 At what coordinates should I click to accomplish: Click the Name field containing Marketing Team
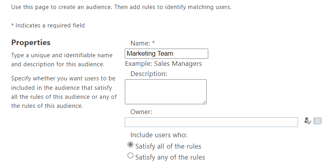[167, 54]
